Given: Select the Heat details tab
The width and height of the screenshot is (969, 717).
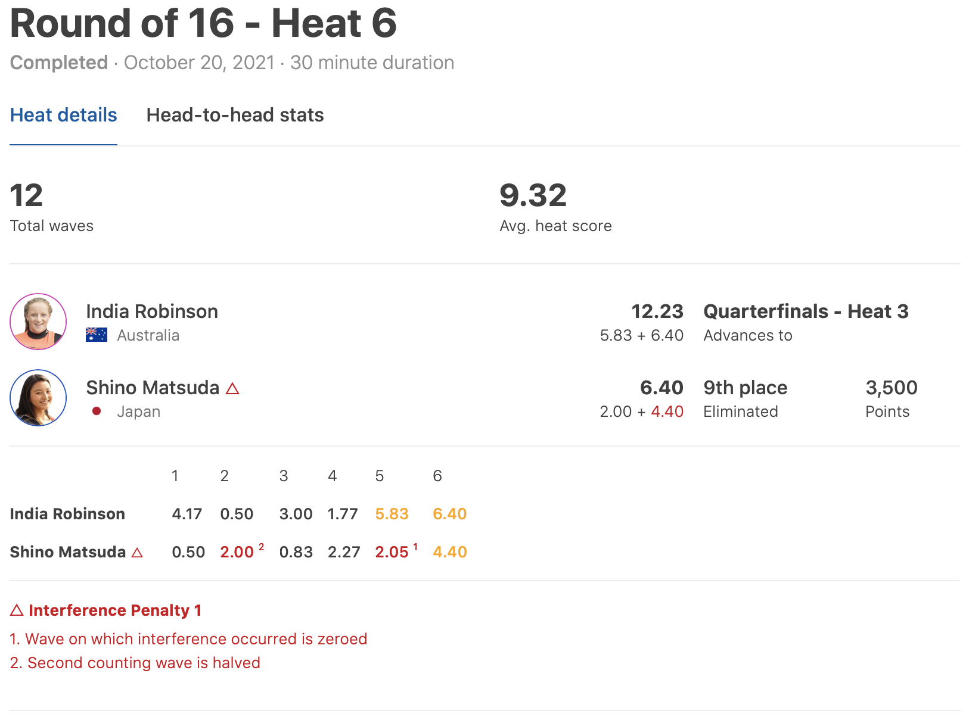Looking at the screenshot, I should pos(63,115).
